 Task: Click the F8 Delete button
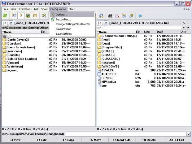pos(149,140)
